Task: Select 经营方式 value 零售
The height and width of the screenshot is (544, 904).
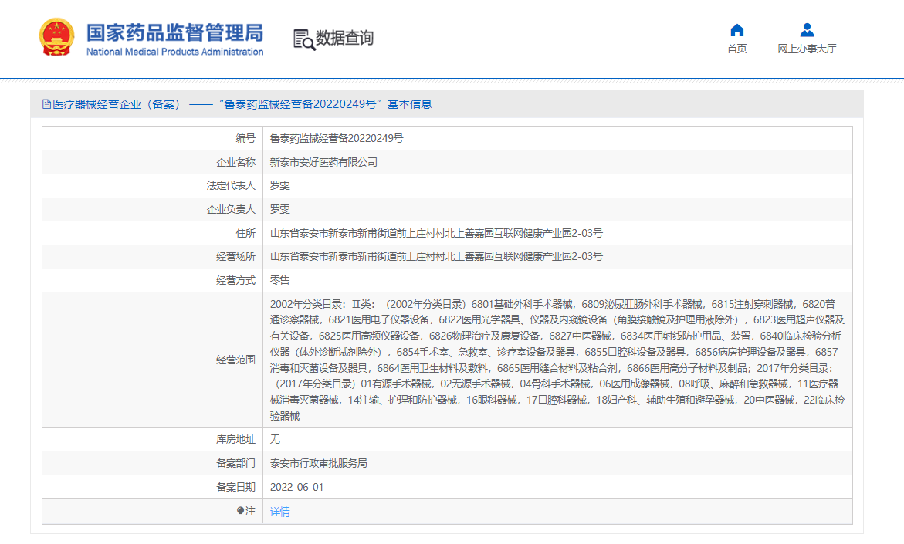Action: (279, 281)
